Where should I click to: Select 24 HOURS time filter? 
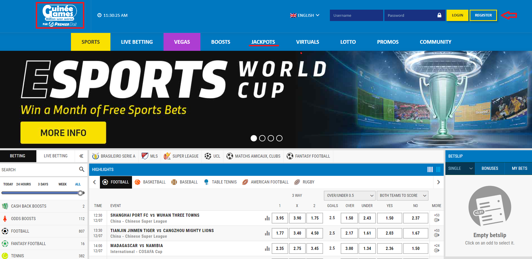[24, 184]
